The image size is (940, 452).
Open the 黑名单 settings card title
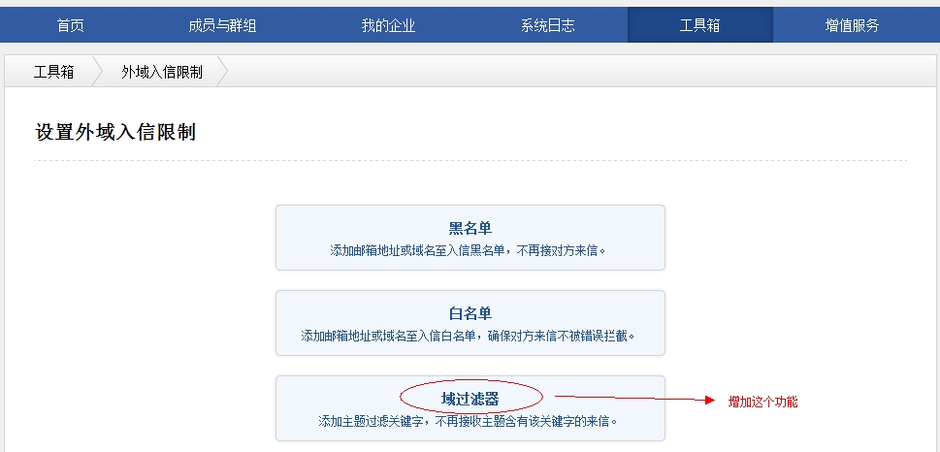coord(470,228)
